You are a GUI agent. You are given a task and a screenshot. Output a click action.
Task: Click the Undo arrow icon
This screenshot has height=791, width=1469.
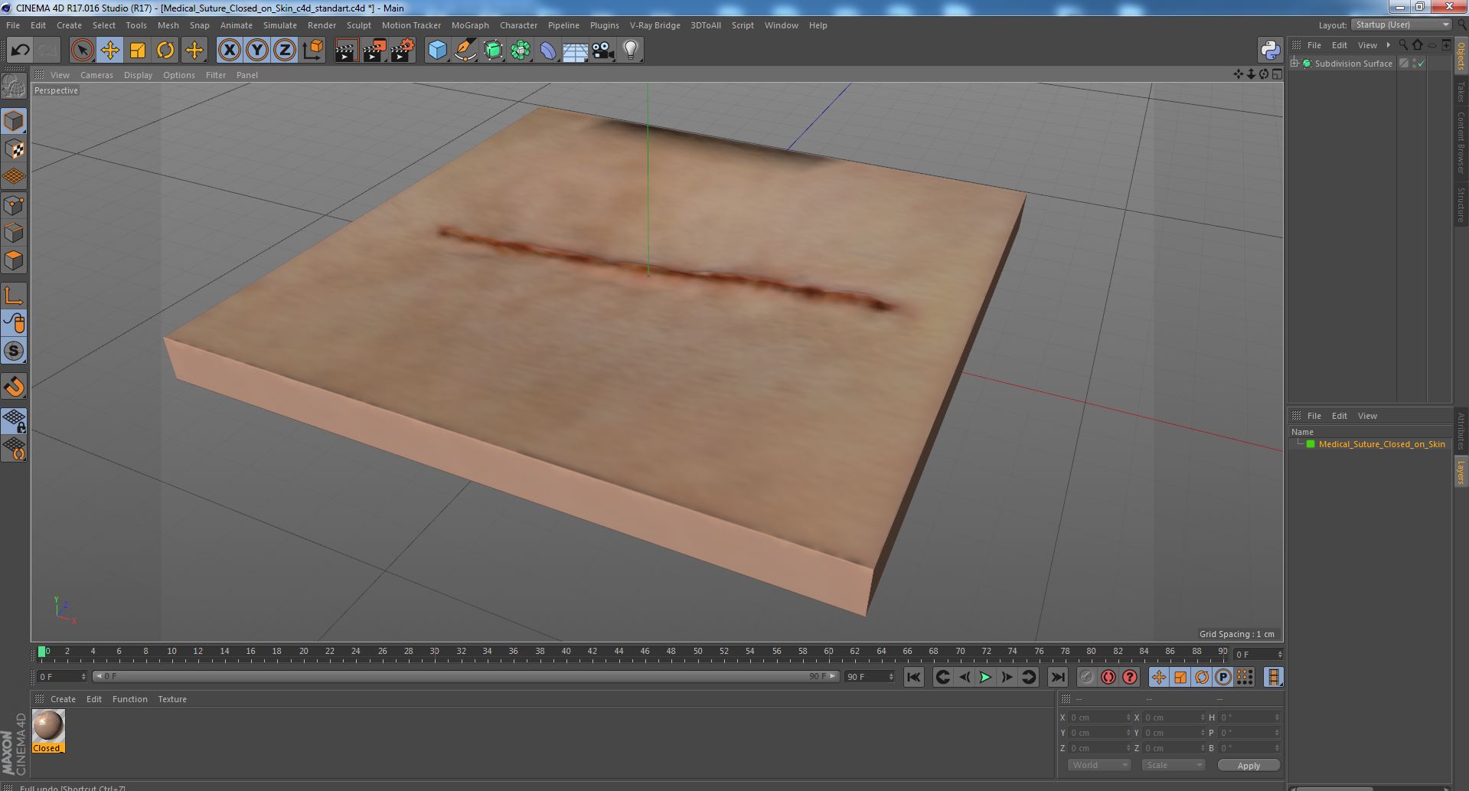[x=20, y=51]
